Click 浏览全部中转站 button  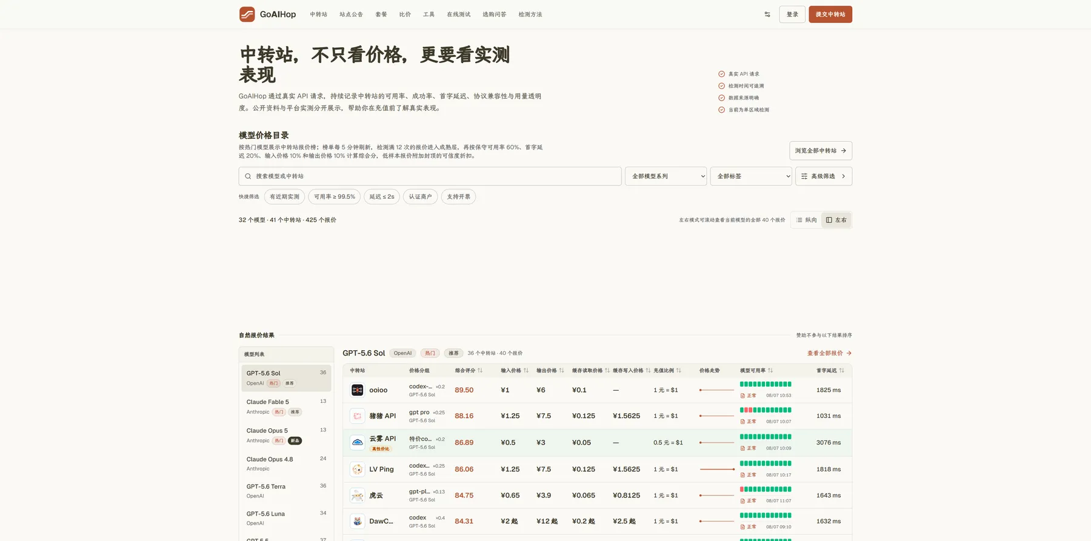pyautogui.click(x=821, y=151)
